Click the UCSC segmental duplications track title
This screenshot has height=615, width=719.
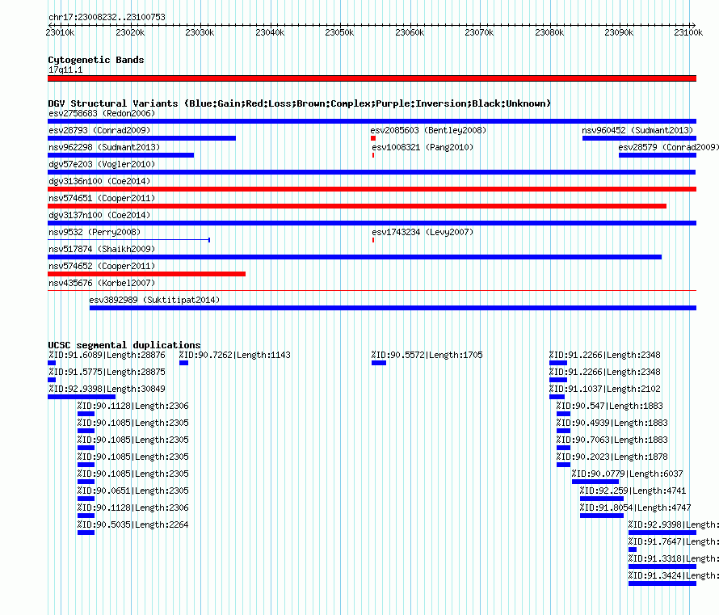click(x=124, y=345)
